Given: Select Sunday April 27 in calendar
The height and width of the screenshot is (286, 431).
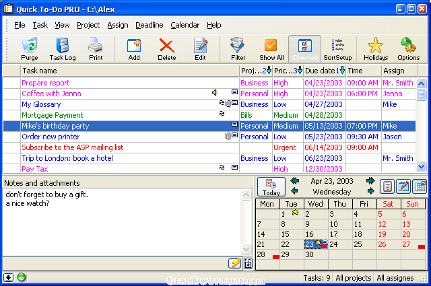Looking at the screenshot, I should click(413, 244).
